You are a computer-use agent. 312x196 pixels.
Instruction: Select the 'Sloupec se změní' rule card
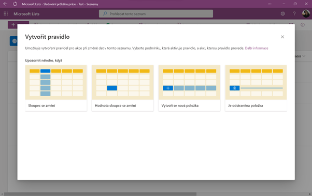[56, 88]
